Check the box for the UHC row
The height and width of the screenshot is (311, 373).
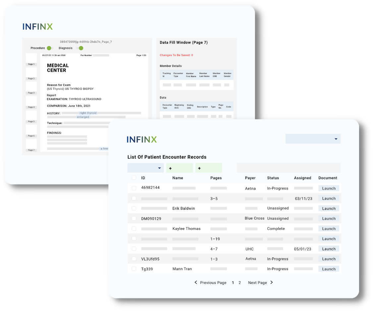[x=134, y=248]
